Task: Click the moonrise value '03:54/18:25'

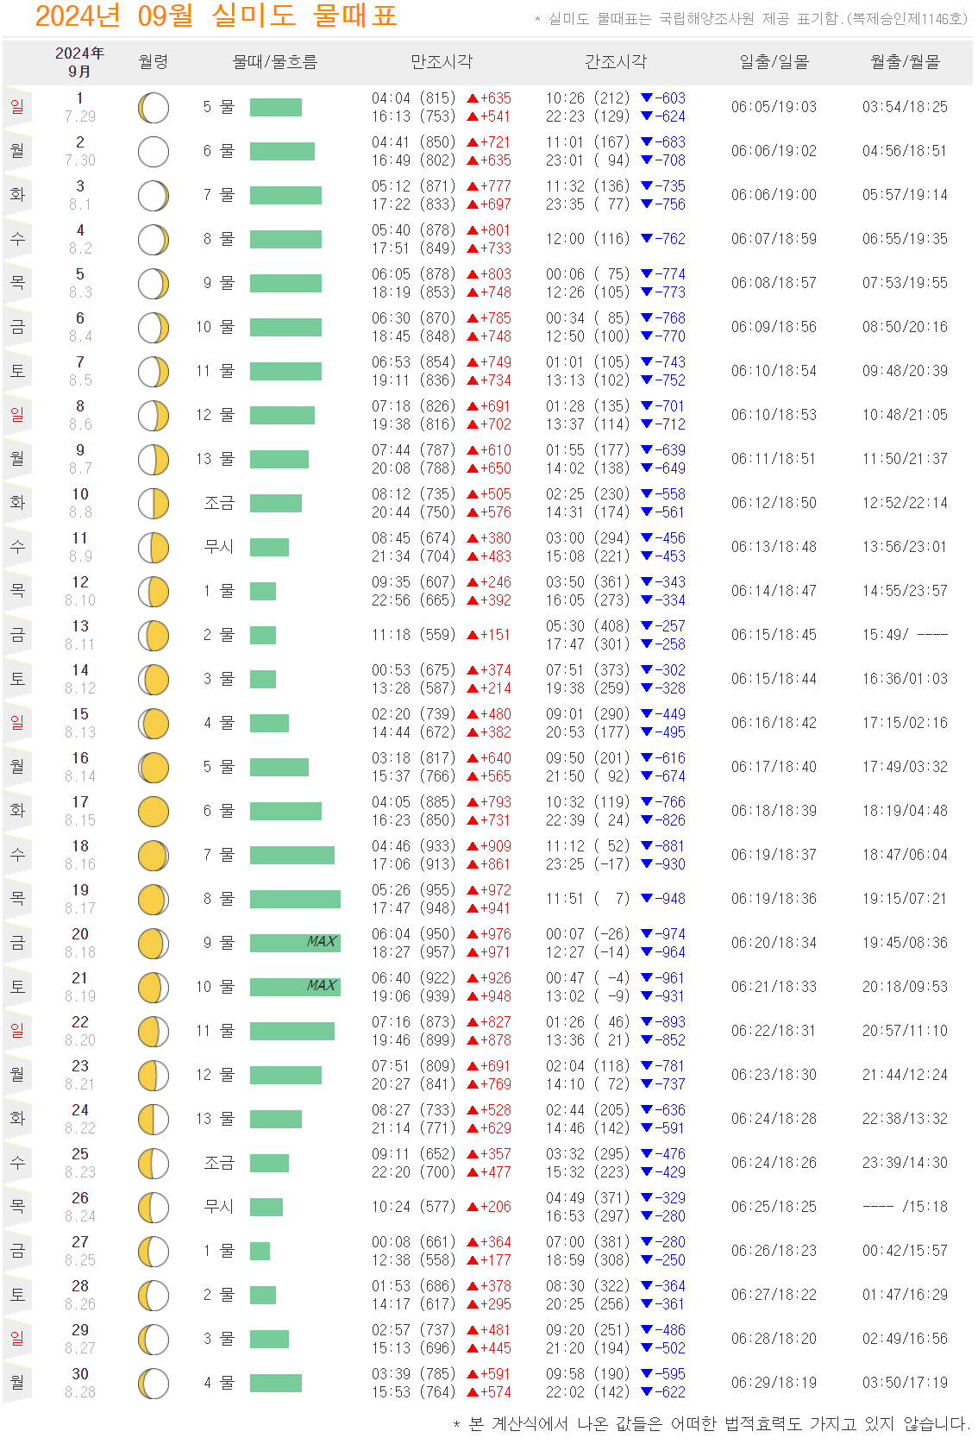Action: point(906,107)
